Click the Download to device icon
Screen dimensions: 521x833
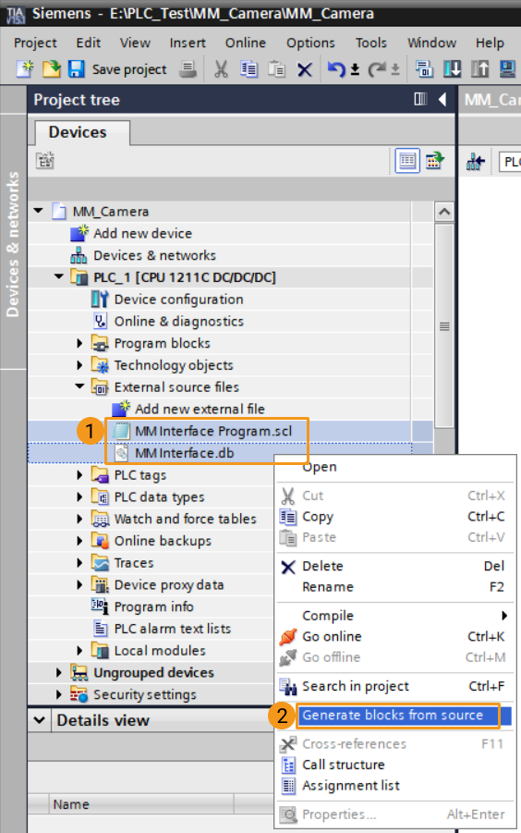pos(452,69)
